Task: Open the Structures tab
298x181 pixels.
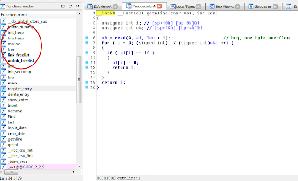Action: click(263, 6)
